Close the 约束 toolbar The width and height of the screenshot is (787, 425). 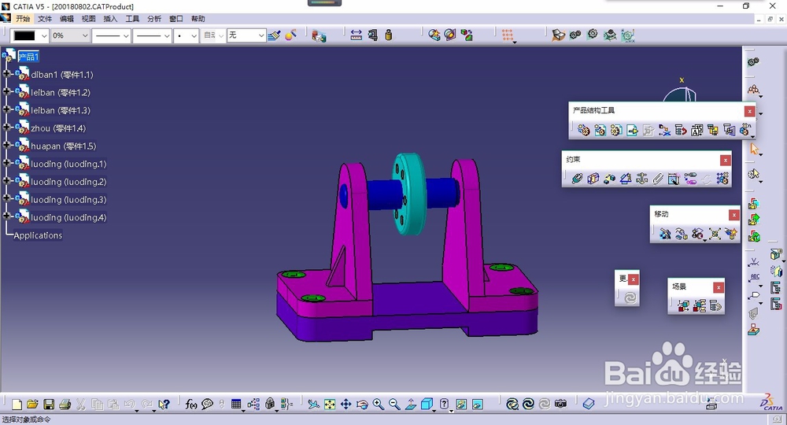(726, 160)
